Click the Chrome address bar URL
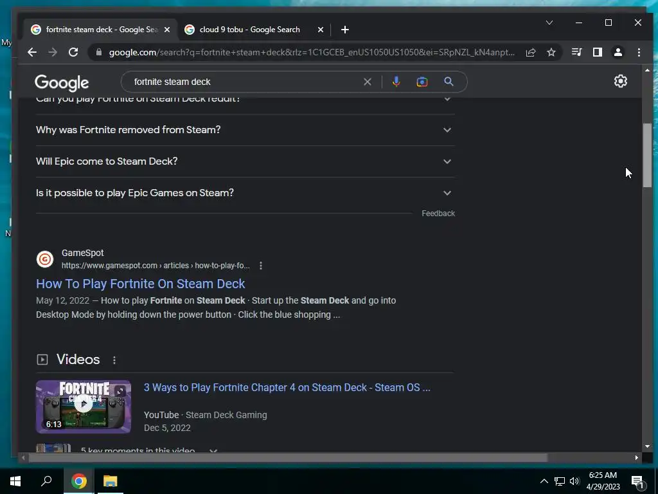This screenshot has height=494, width=658. pyautogui.click(x=312, y=53)
